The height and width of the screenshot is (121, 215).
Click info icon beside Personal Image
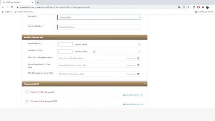point(55,101)
